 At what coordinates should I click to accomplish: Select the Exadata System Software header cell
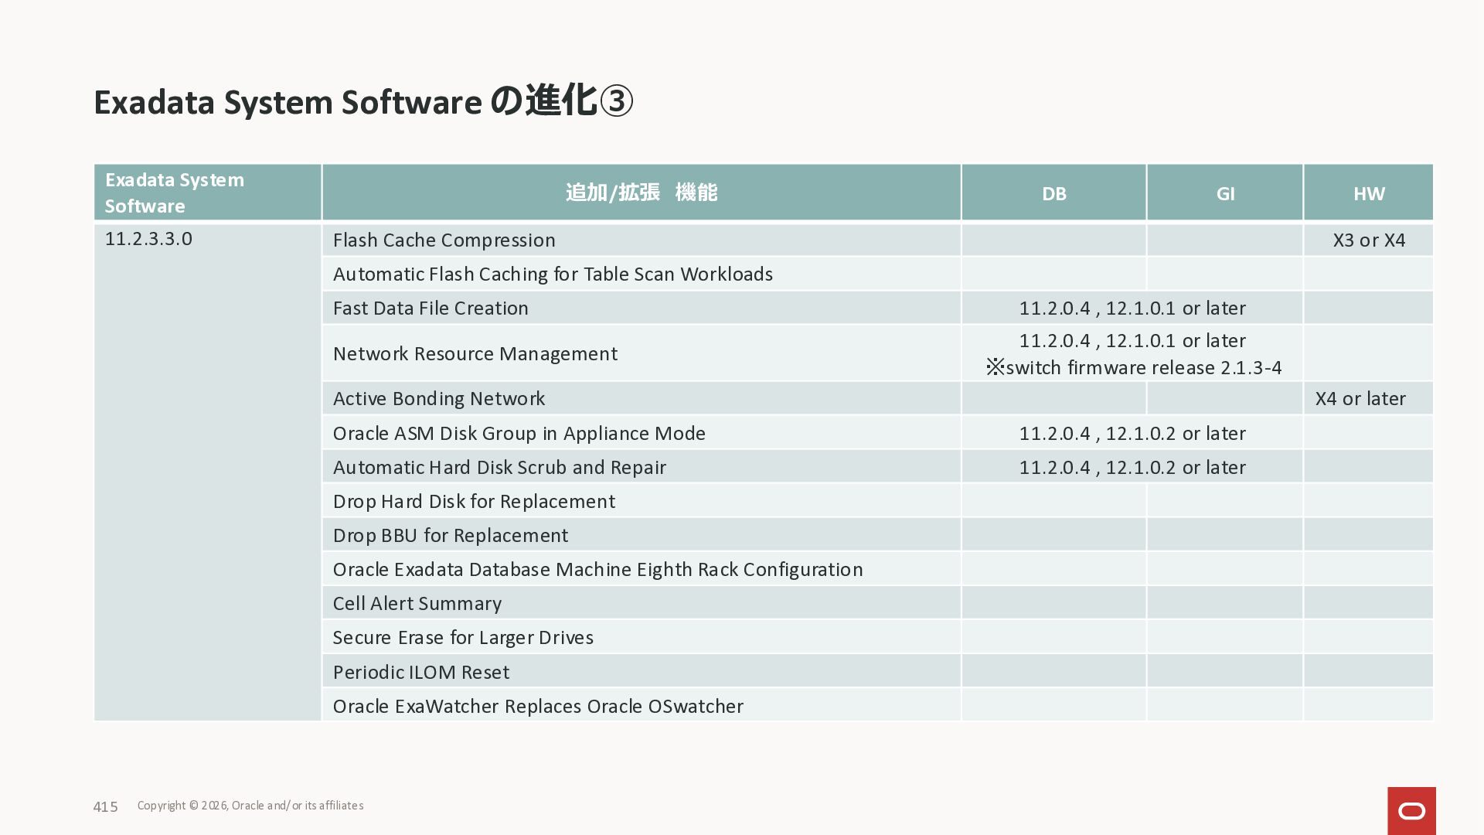click(207, 193)
